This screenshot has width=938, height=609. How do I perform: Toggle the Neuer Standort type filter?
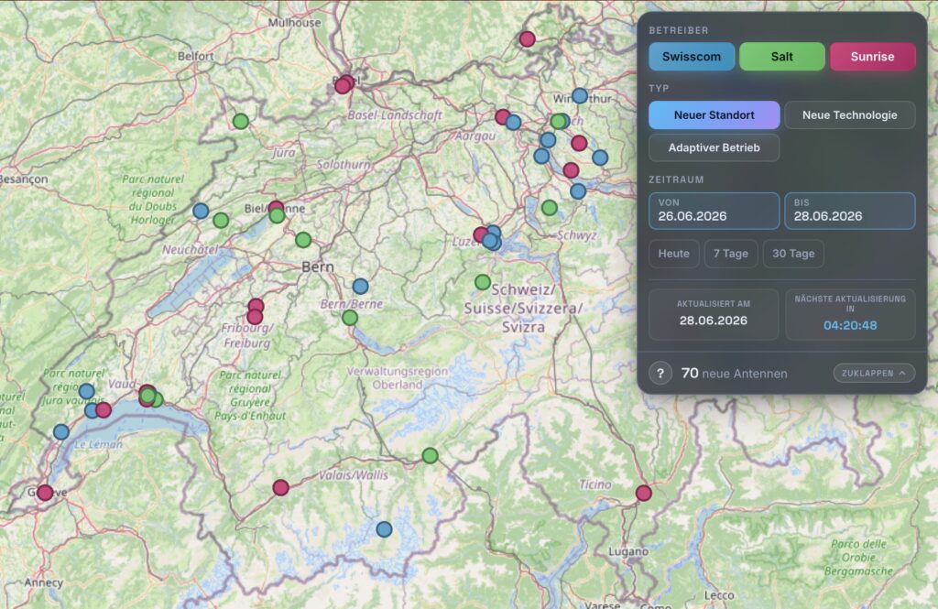[714, 114]
